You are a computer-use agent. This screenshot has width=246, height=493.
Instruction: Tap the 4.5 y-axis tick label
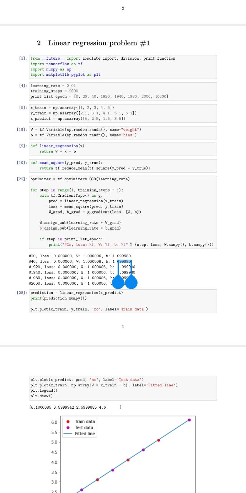(x=54, y=452)
